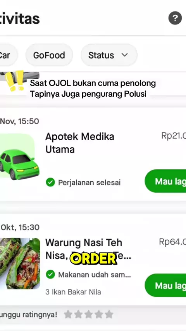Reorder the Apotek Medika Utama trip

pos(165,181)
